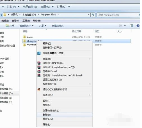Expand the 刻录(U) dropdown arrow
The width and height of the screenshot is (142, 128).
(53, 7)
